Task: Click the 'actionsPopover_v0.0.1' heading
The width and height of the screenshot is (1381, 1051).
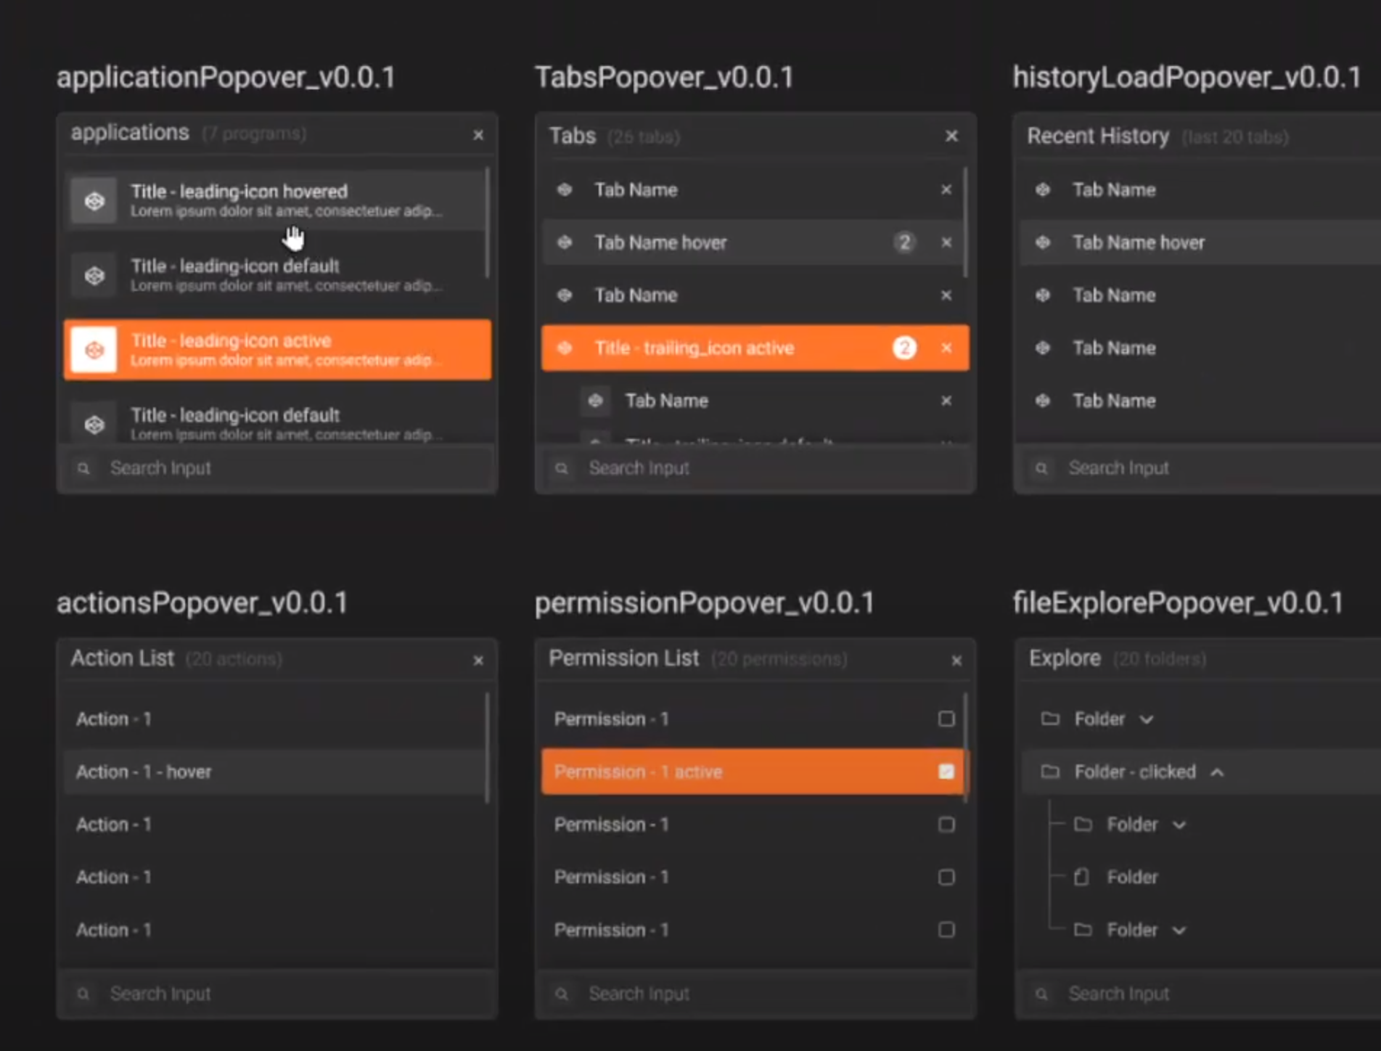Action: [202, 603]
